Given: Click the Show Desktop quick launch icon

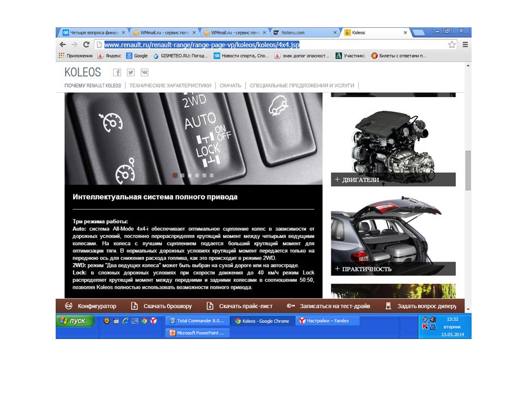Looking at the screenshot, I should [135, 321].
